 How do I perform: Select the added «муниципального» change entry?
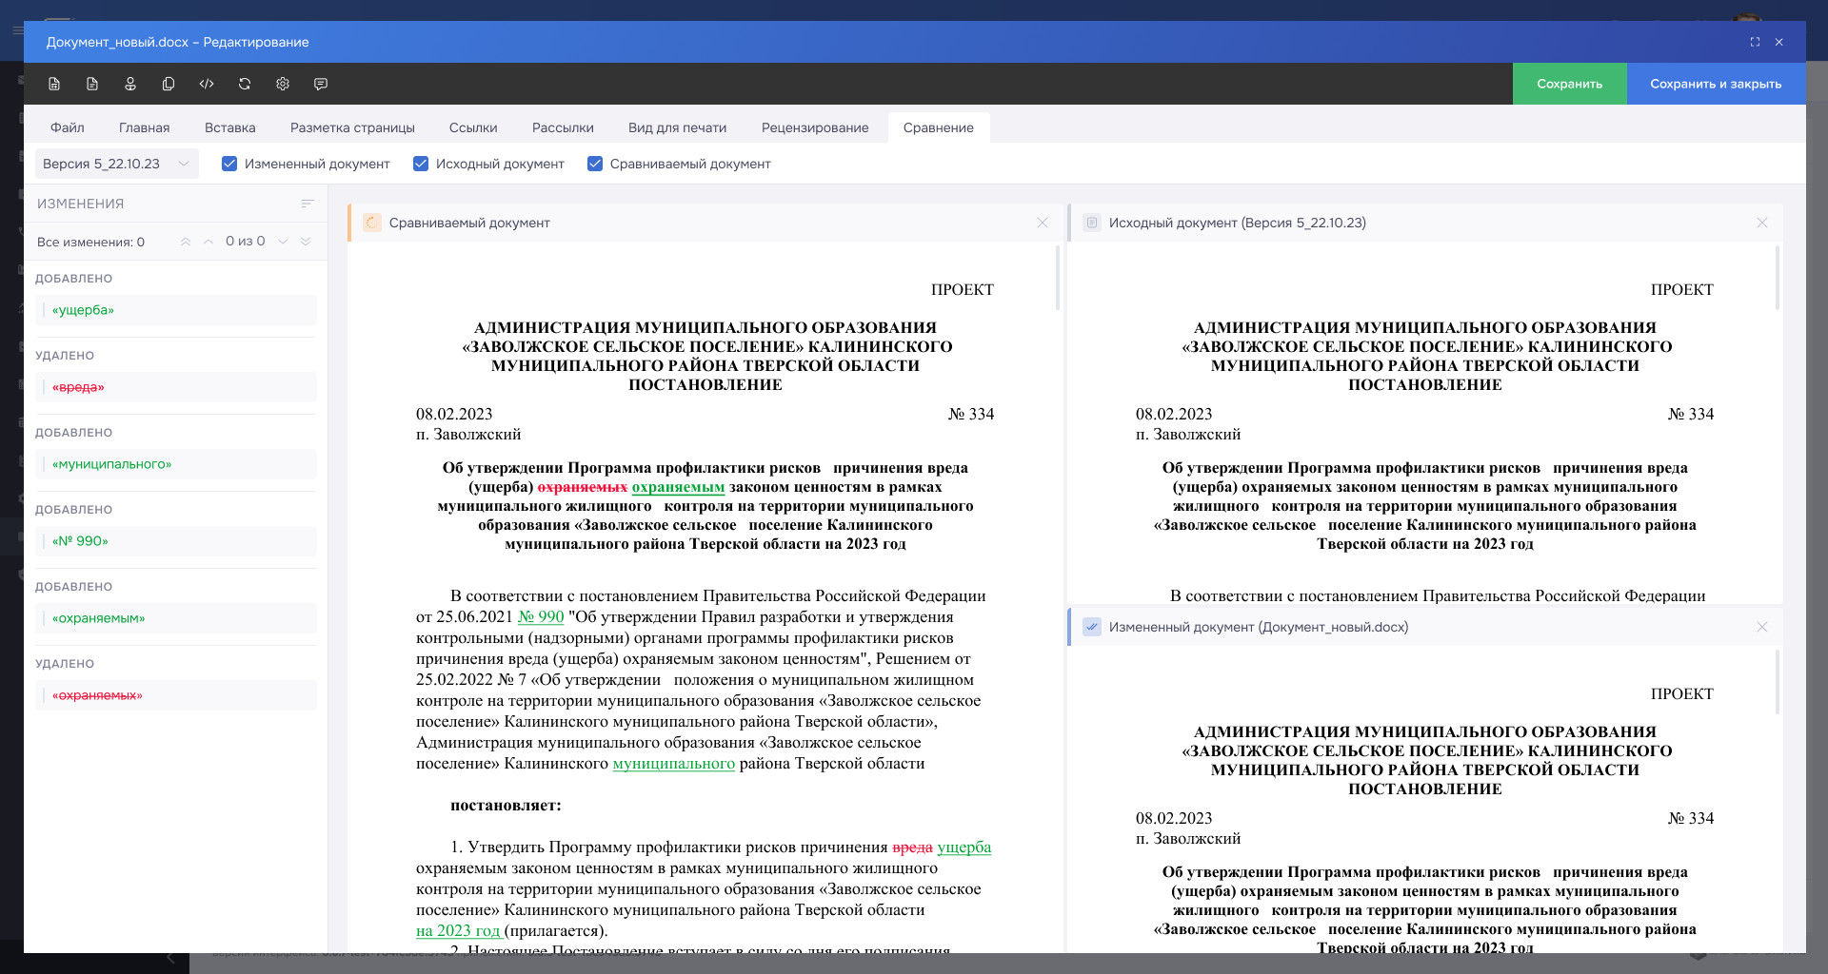tap(176, 464)
